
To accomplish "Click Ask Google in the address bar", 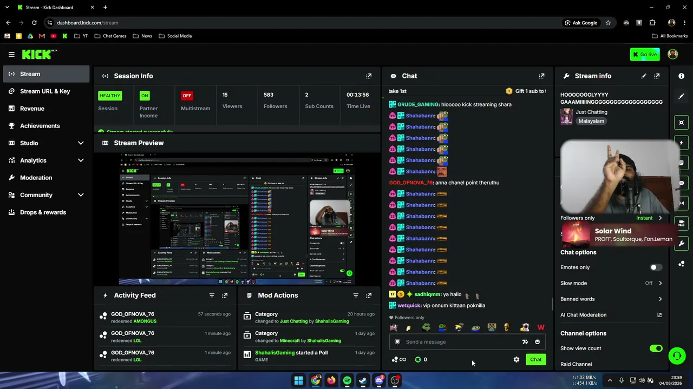I will pos(581,23).
